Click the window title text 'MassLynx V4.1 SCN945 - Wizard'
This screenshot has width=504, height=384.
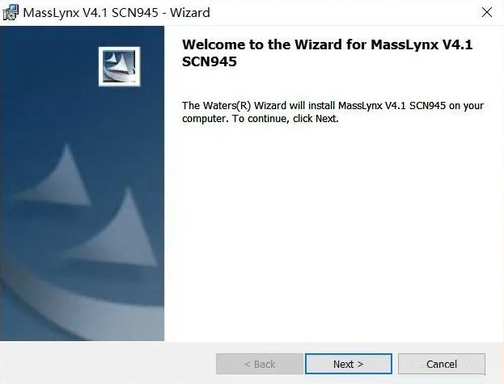(x=116, y=13)
